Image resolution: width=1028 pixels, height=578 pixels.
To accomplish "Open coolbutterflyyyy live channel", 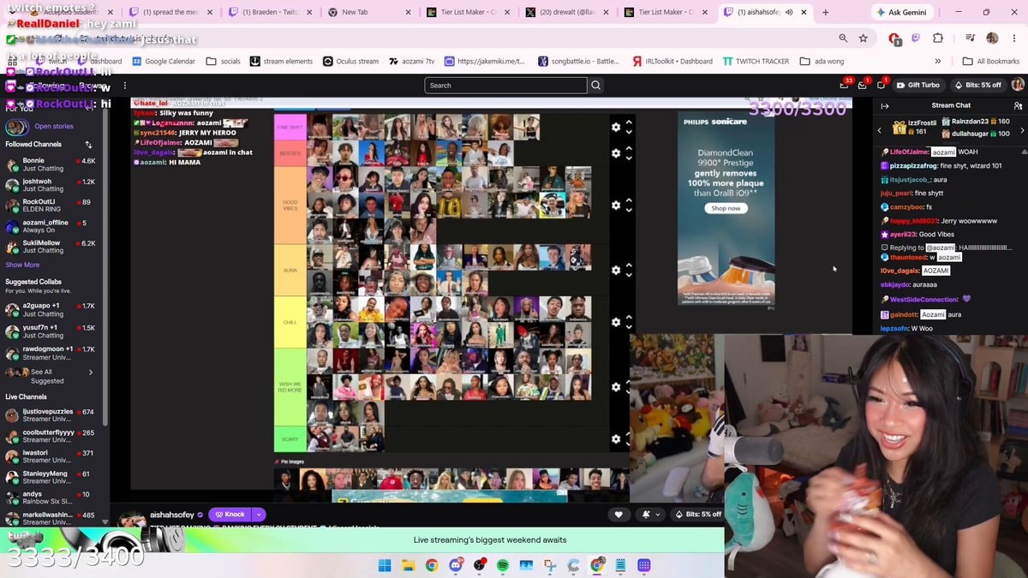I will (51, 437).
